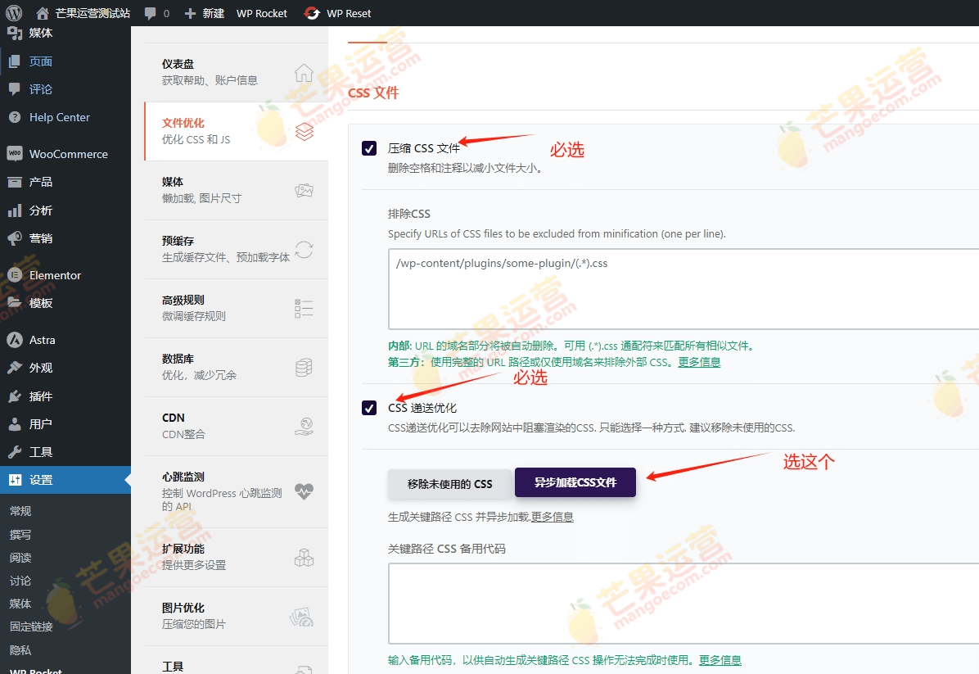Click the preload refresh arrows icon

click(304, 249)
